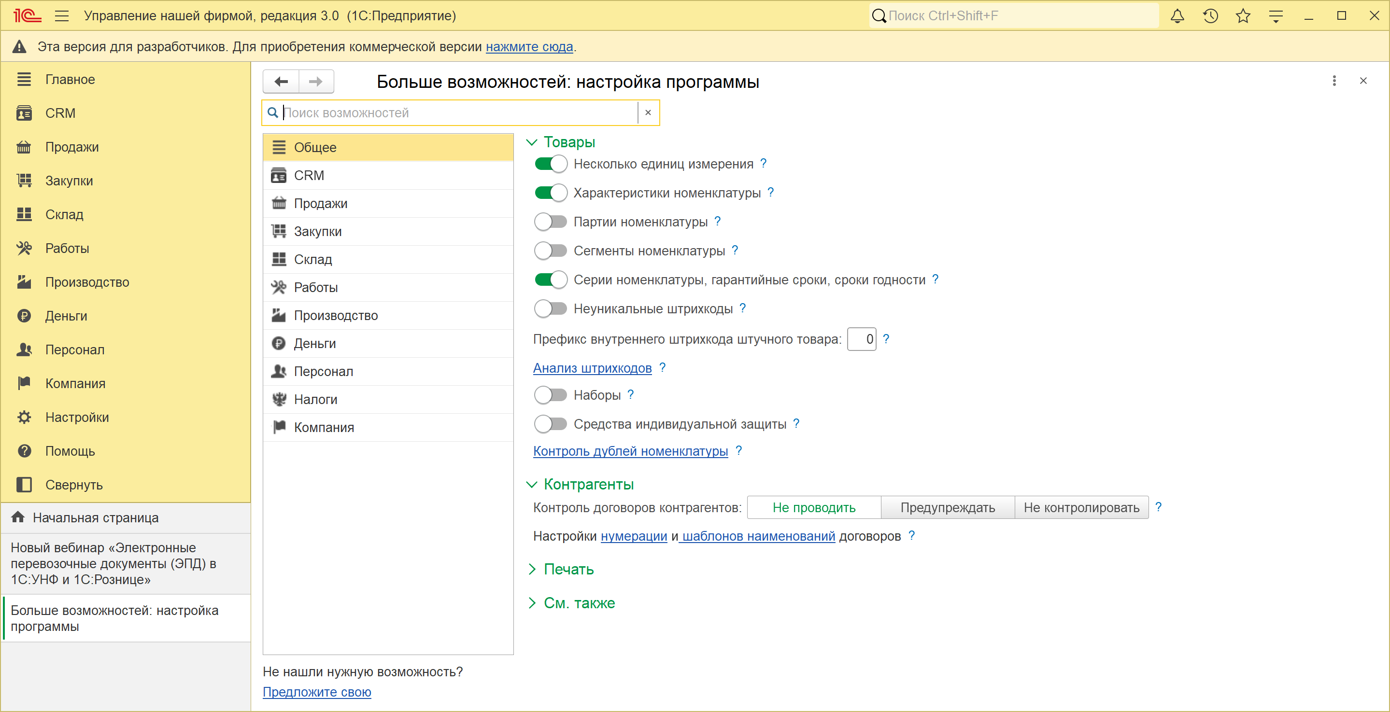Click the Производство factory icon in sidebar
The width and height of the screenshot is (1390, 712).
point(24,282)
